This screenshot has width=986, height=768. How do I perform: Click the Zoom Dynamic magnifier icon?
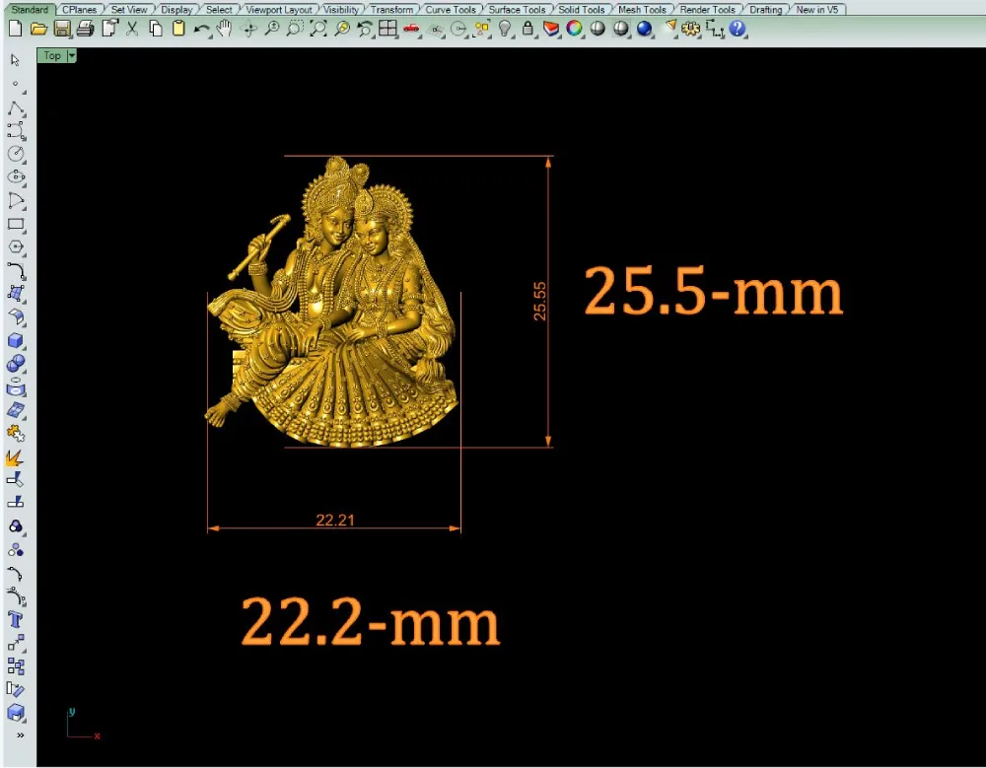[272, 29]
